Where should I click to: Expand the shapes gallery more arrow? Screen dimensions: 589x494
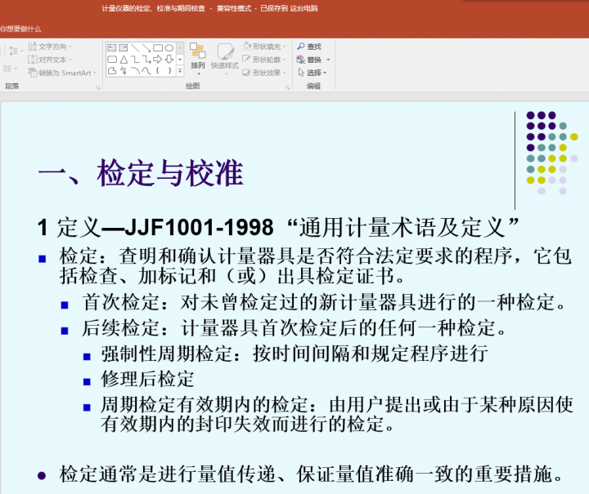pyautogui.click(x=180, y=71)
